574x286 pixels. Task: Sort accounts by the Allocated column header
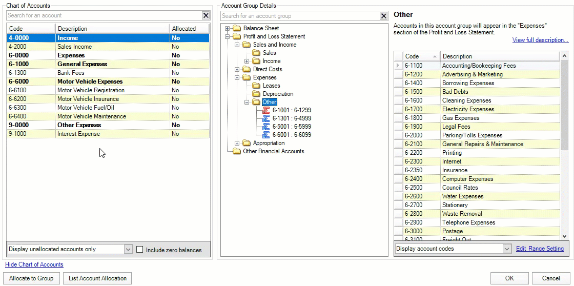189,29
